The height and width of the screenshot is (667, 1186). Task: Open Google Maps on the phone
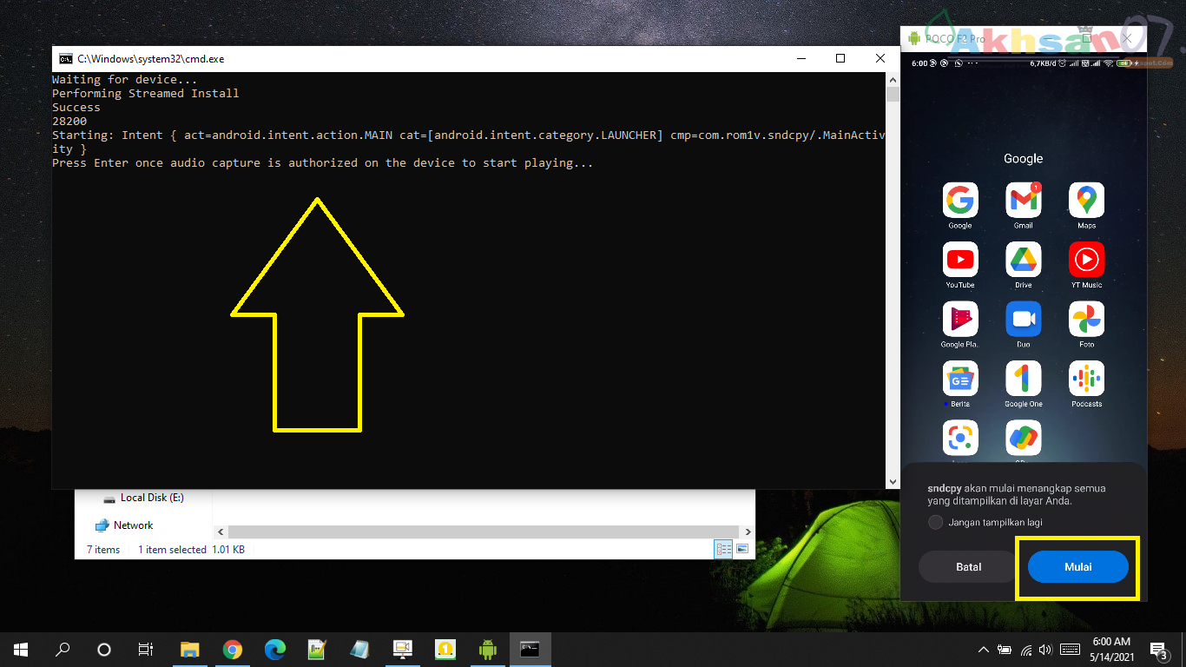(x=1087, y=201)
